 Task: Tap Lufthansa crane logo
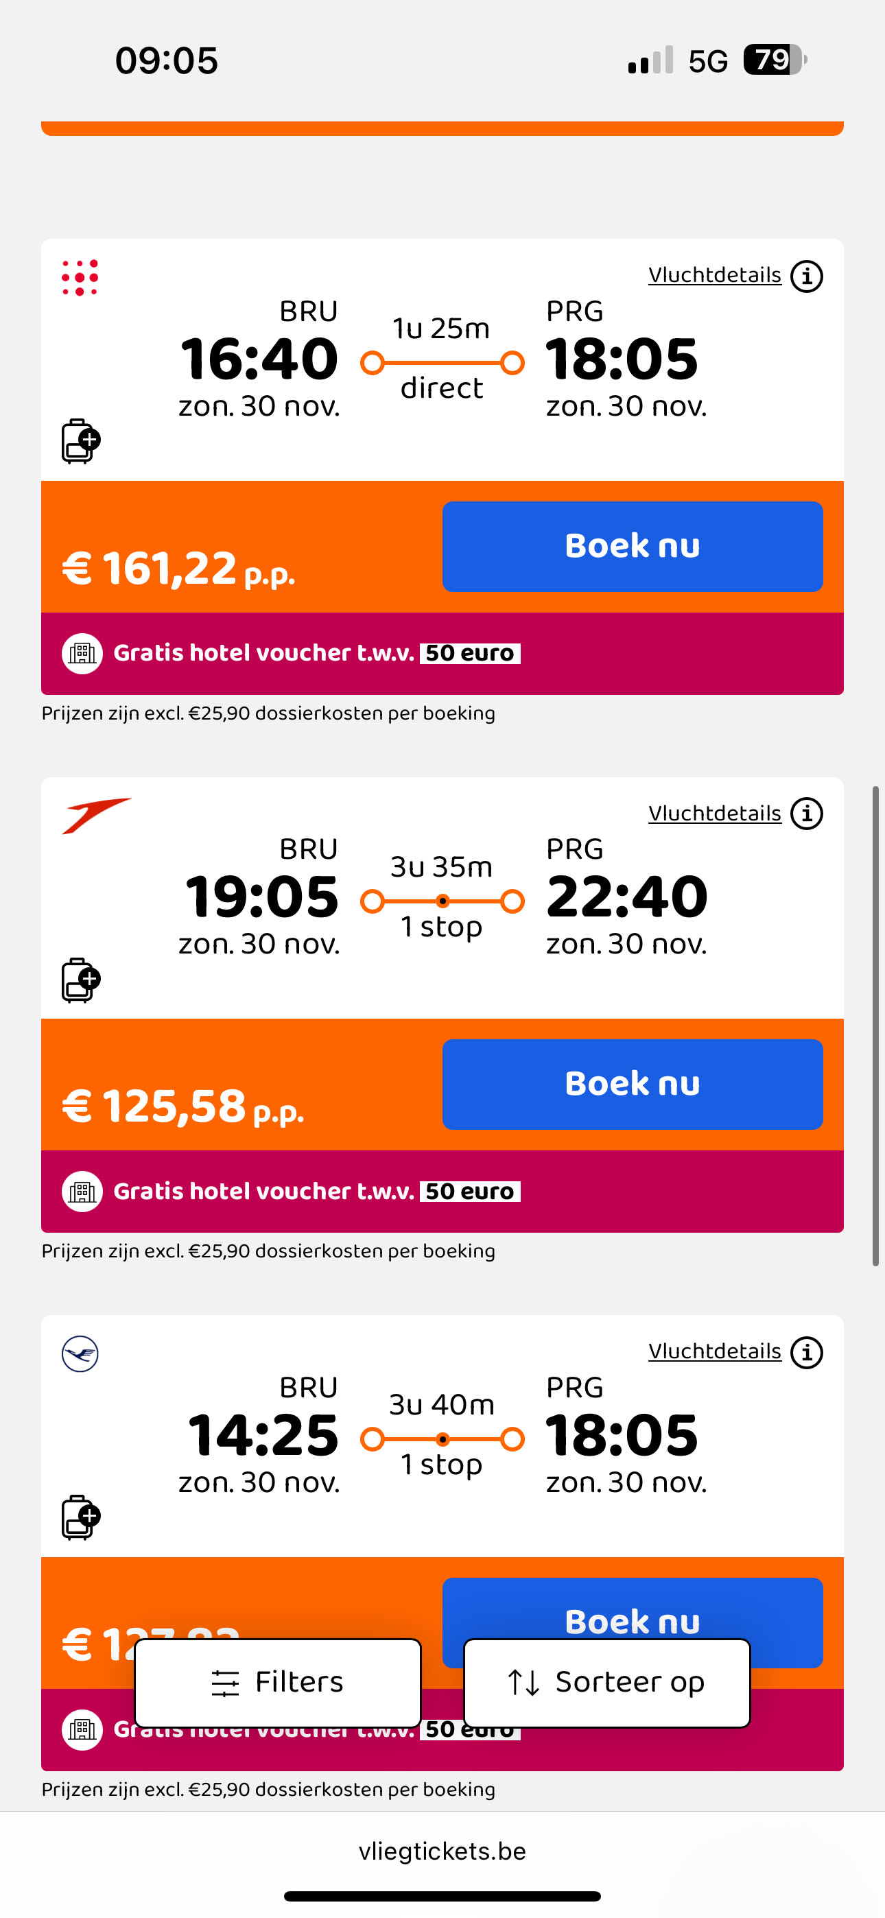coord(80,1353)
